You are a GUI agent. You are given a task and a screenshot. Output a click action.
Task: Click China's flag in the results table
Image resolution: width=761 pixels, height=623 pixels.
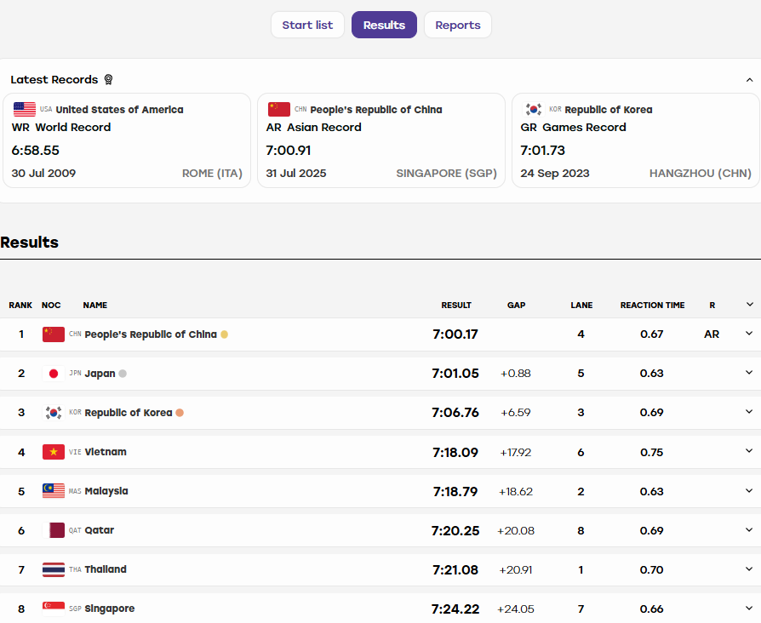pyautogui.click(x=54, y=334)
